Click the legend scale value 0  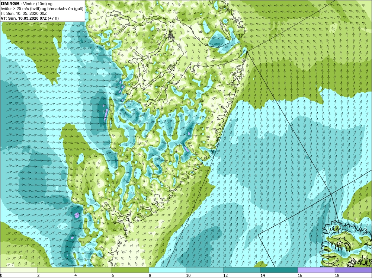click(1, 275)
